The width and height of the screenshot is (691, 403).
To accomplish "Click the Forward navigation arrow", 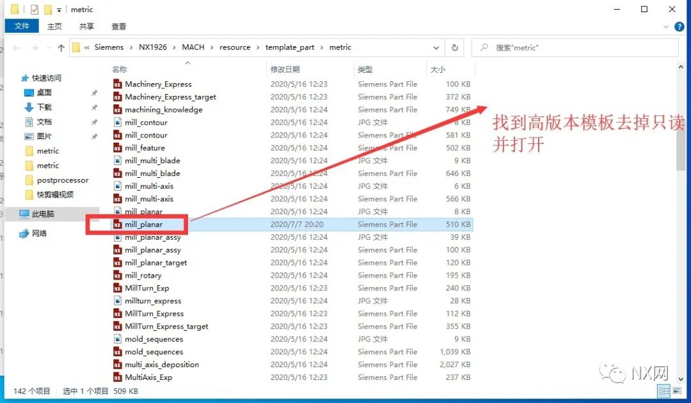I will (35, 47).
